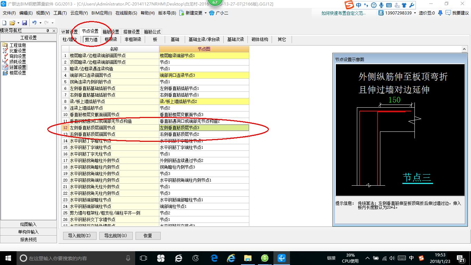This screenshot has height=265, width=471.
Task: Switch to the 箍筋公式 tab
Action: tap(152, 32)
